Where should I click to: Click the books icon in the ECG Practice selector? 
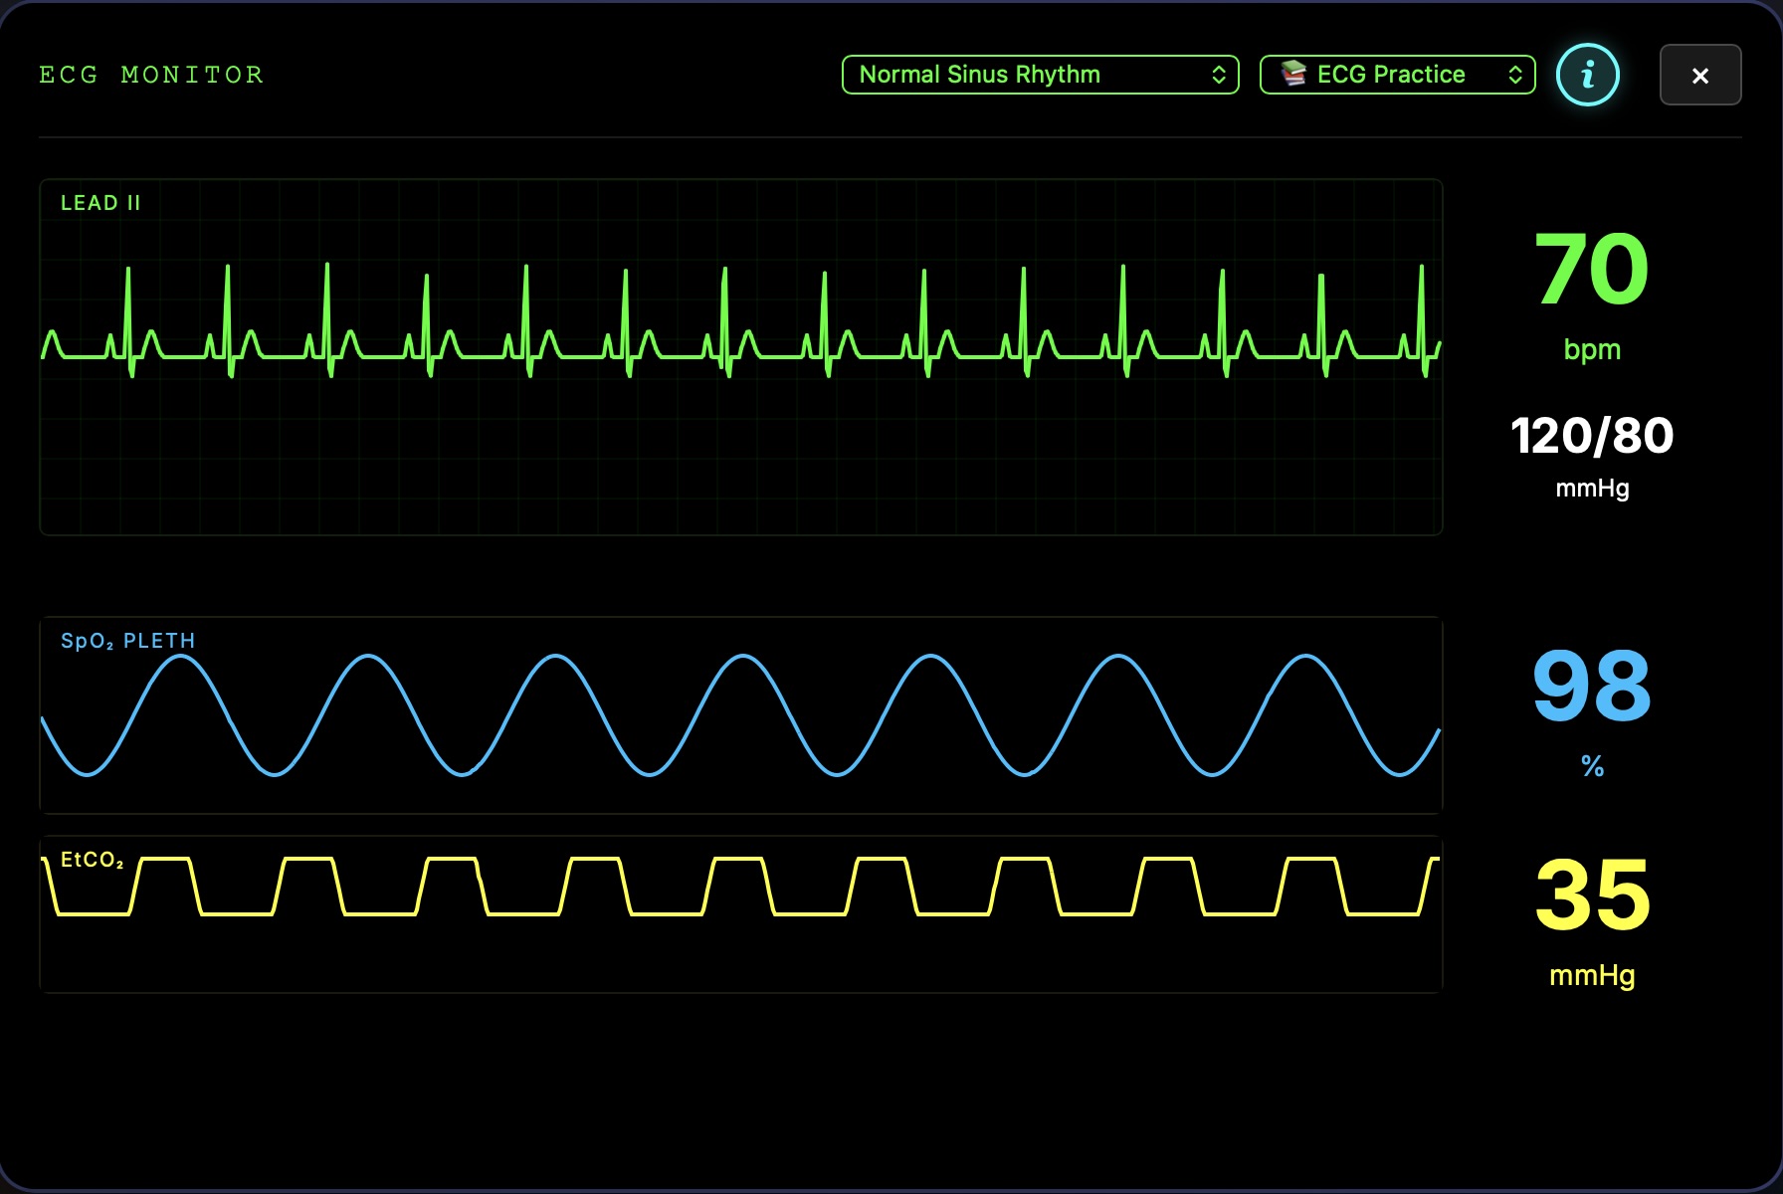point(1291,73)
